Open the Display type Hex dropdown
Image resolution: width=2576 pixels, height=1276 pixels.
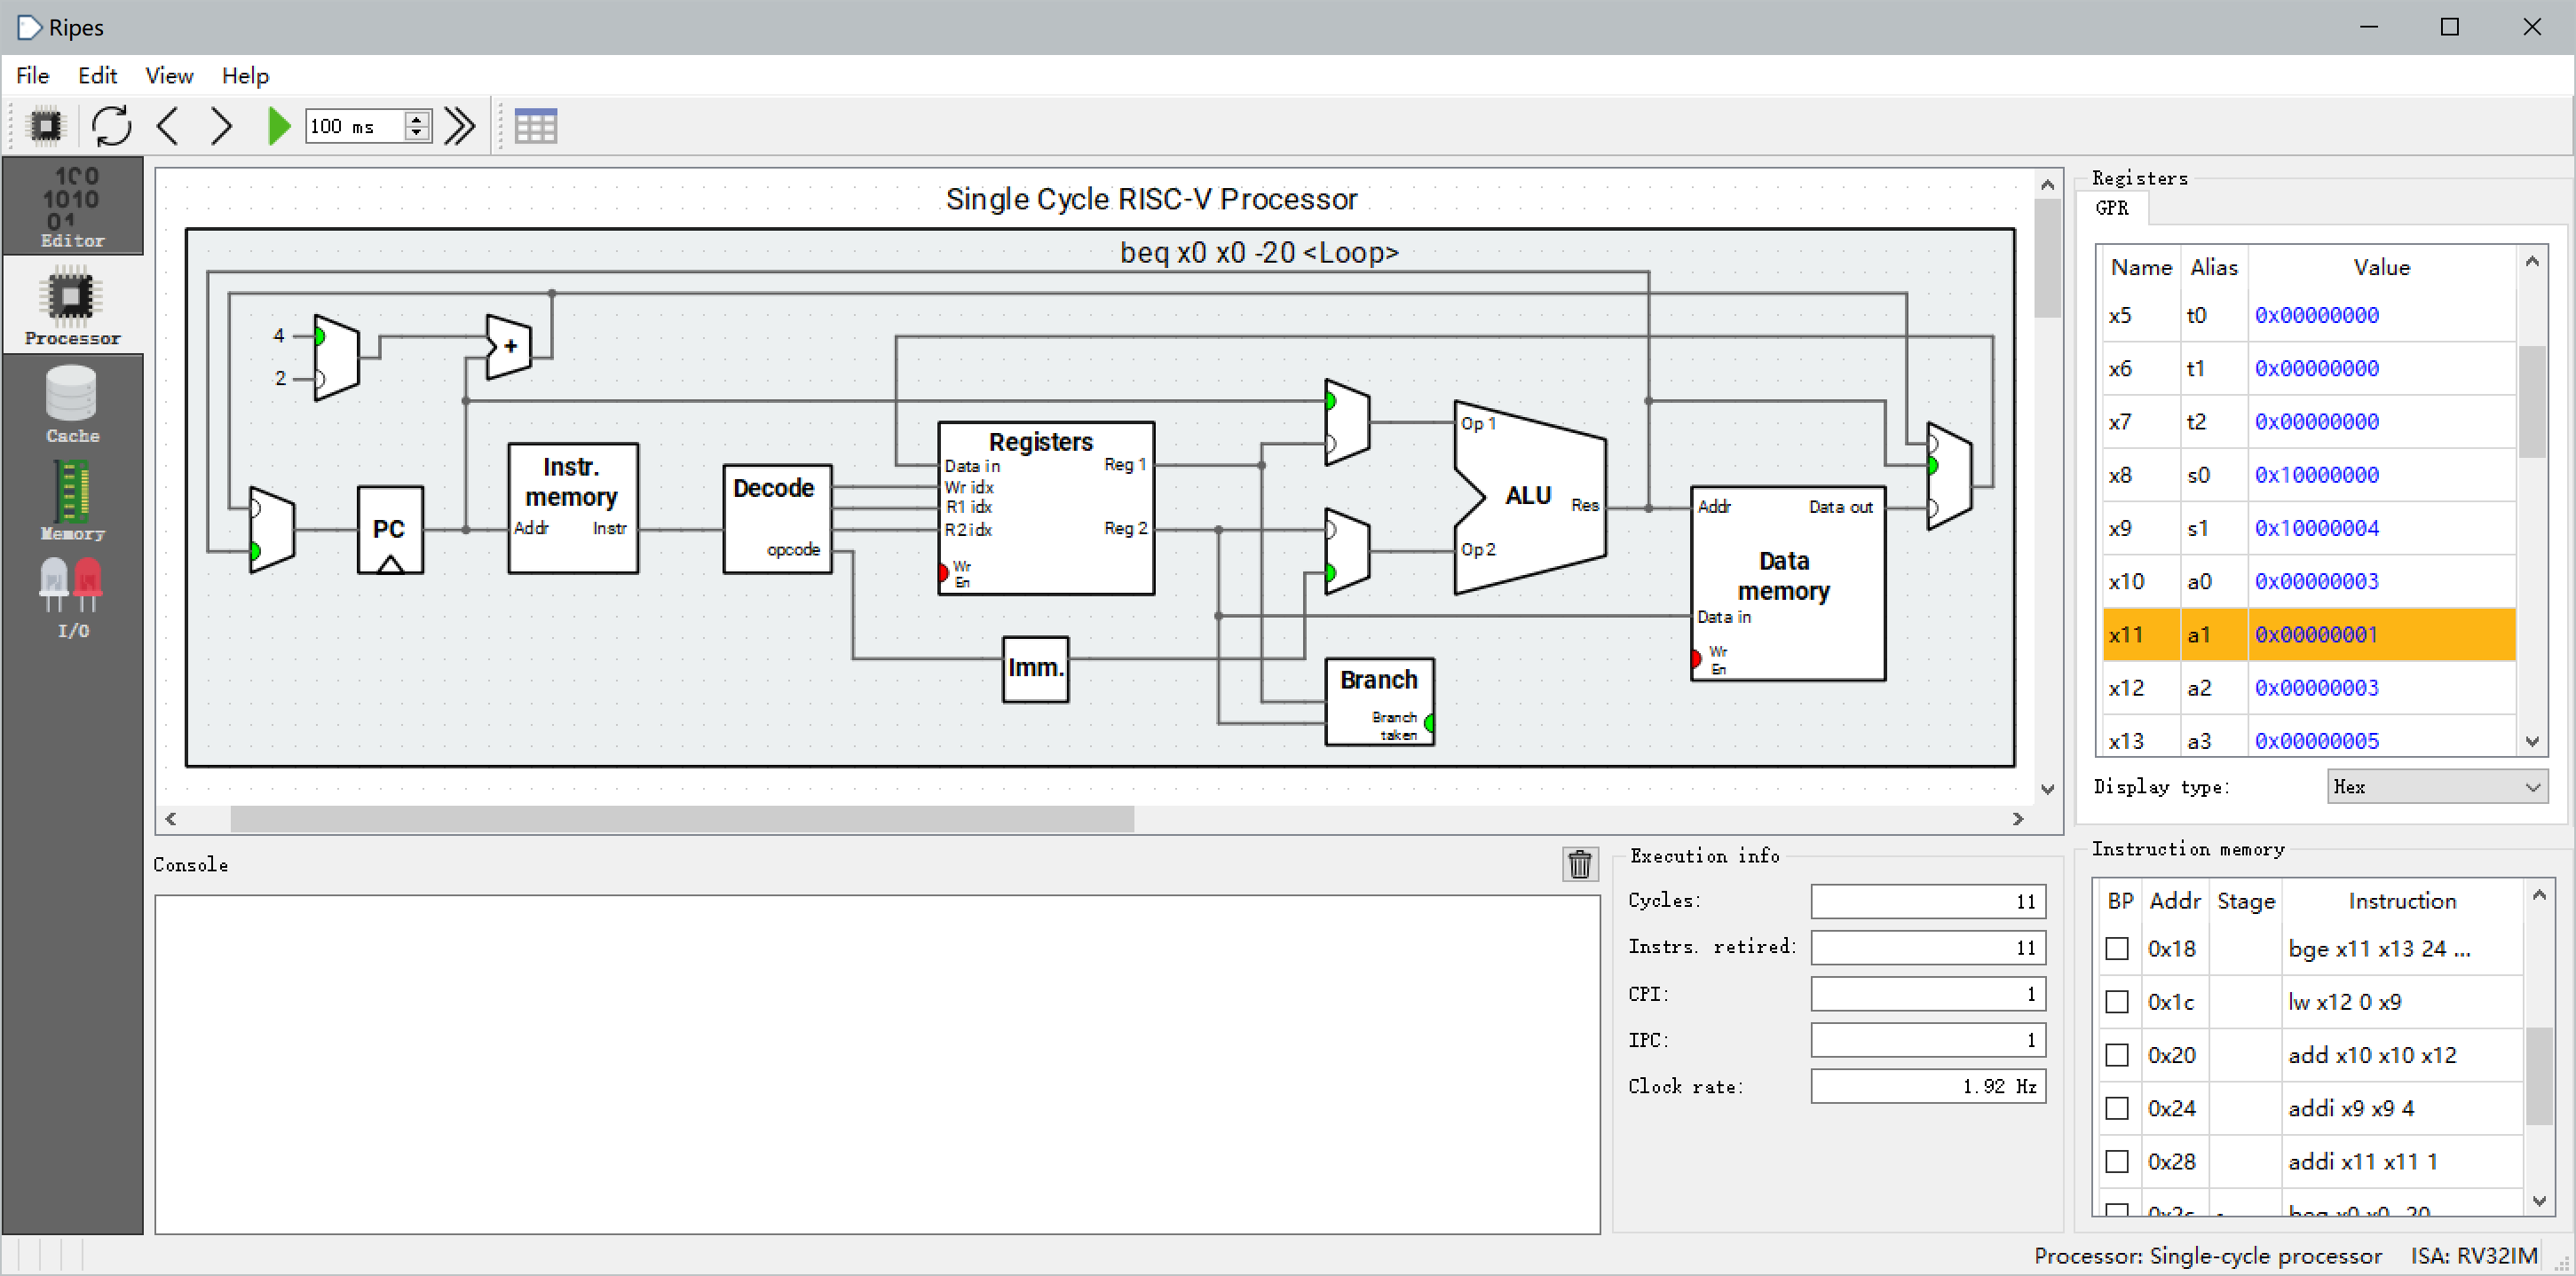click(2437, 786)
